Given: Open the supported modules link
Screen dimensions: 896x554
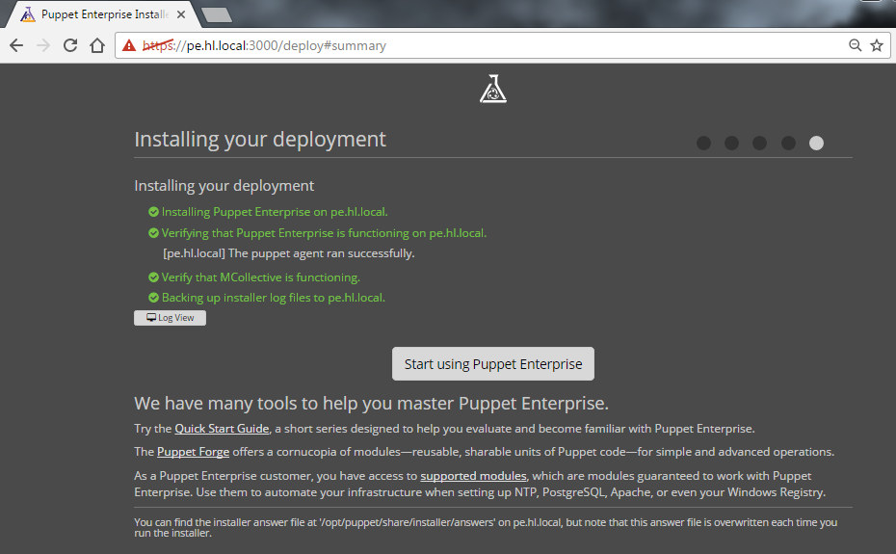Looking at the screenshot, I should 473,476.
